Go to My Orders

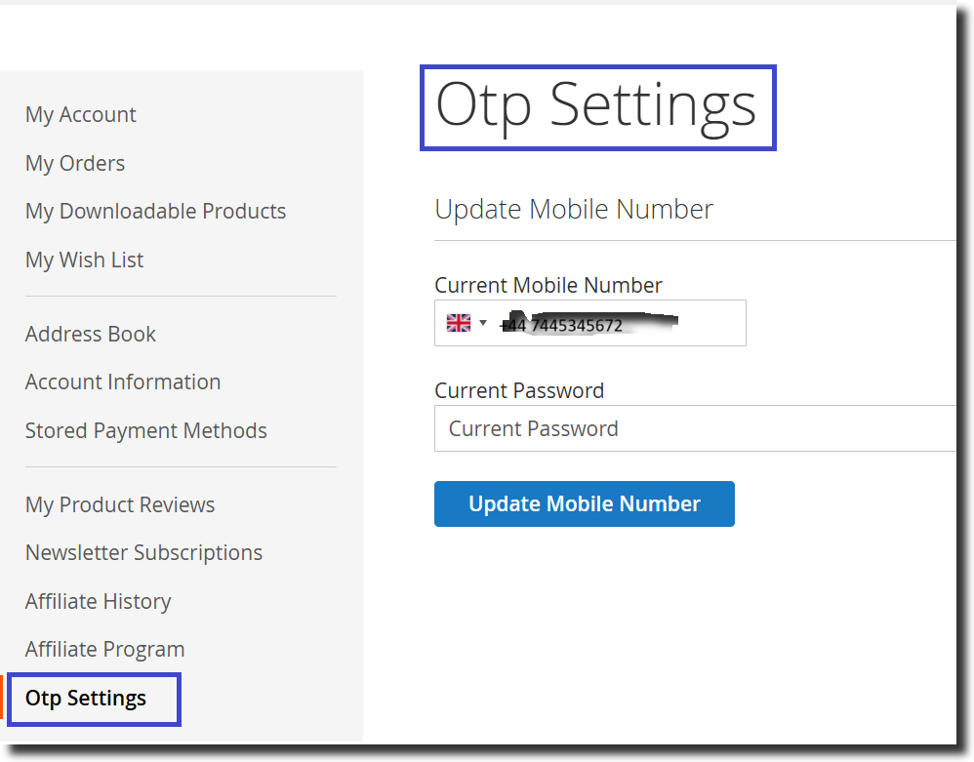coord(75,163)
